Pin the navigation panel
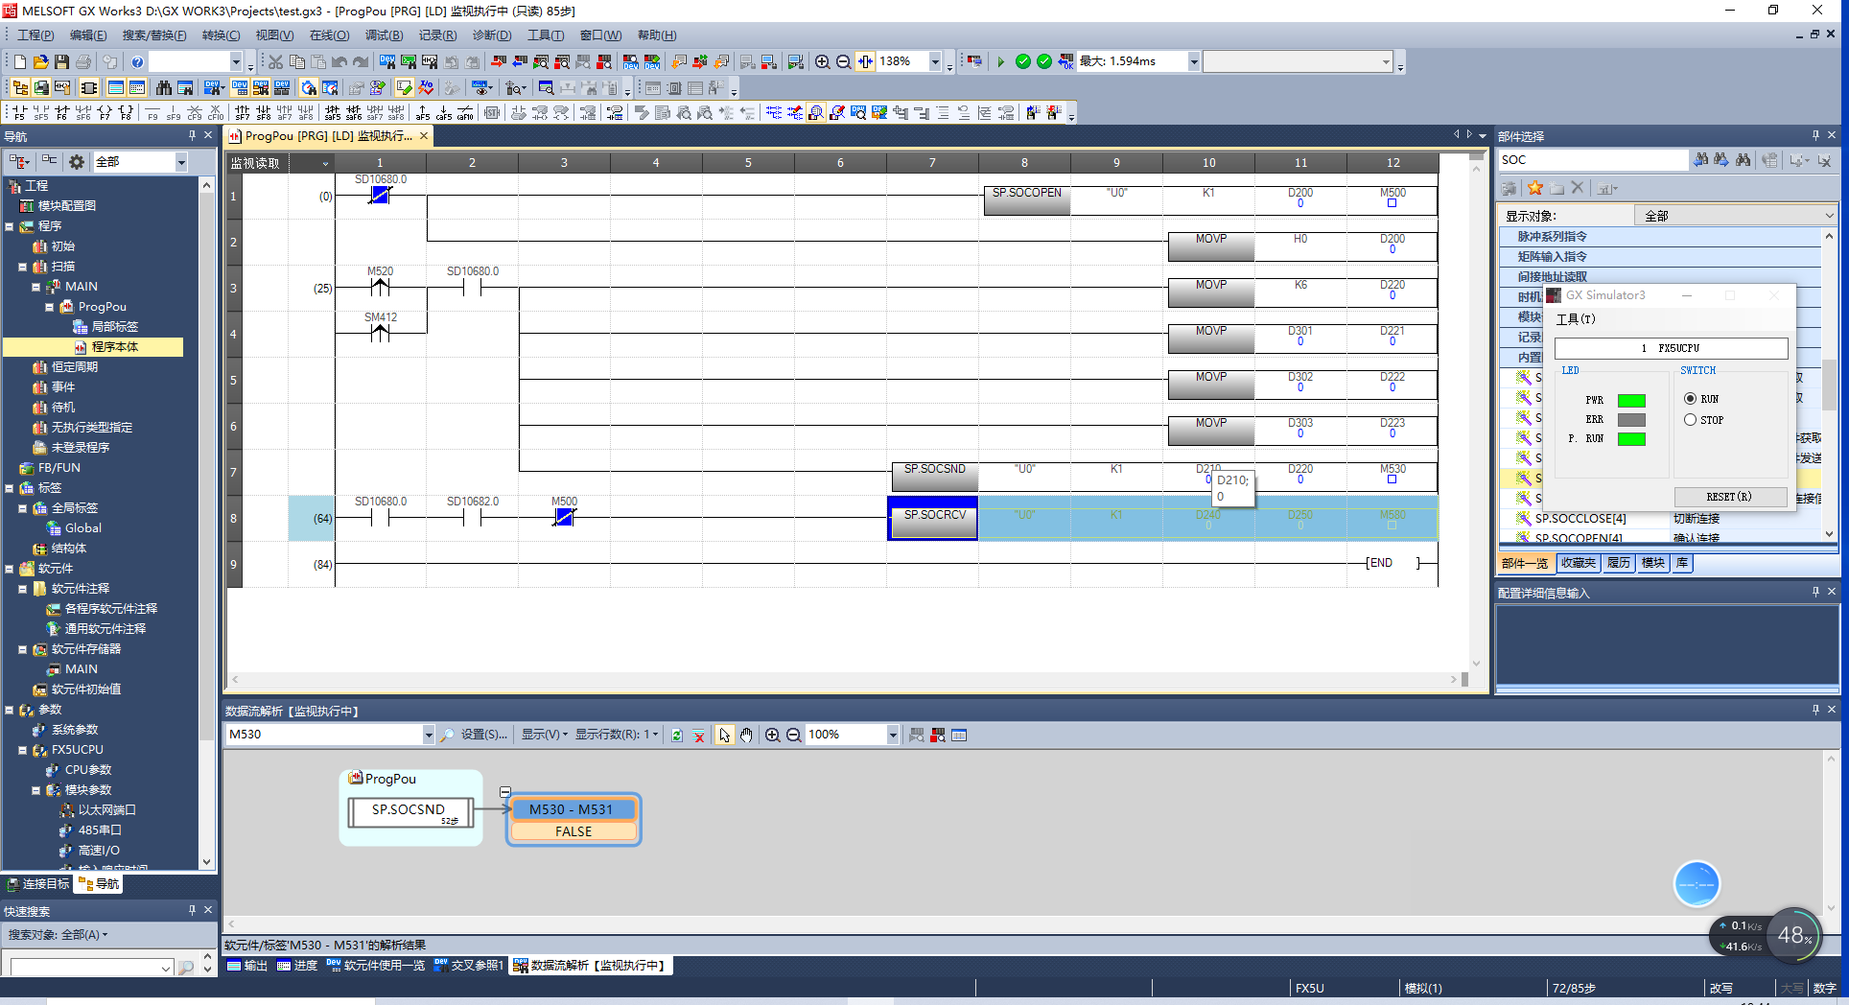 point(192,135)
